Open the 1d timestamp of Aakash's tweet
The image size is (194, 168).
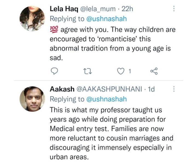(151, 89)
